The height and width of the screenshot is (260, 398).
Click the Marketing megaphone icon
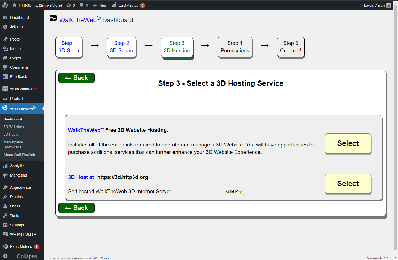5,175
